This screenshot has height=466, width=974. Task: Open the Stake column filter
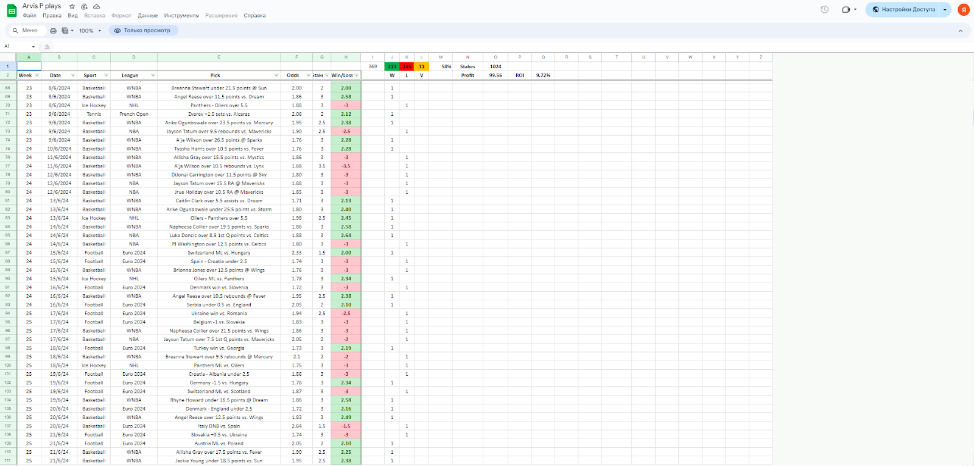coord(327,76)
